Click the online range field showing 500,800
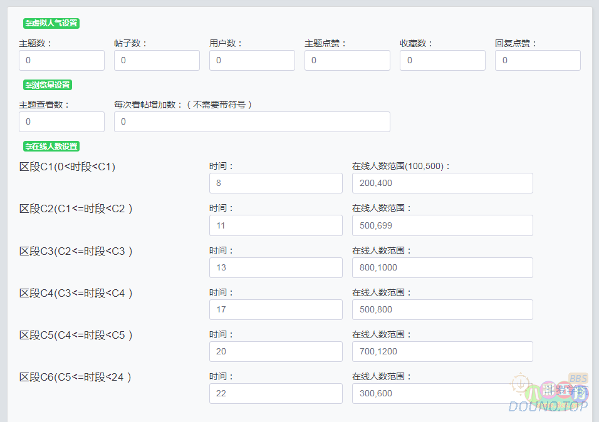599x422 pixels. (442, 309)
